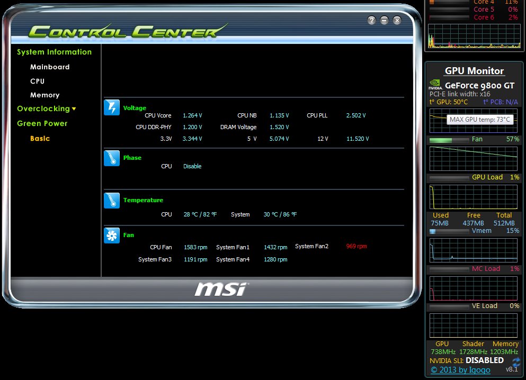The height and width of the screenshot is (380, 526).
Task: Click the CPU Fan speed 1583 rpm
Action: click(195, 247)
